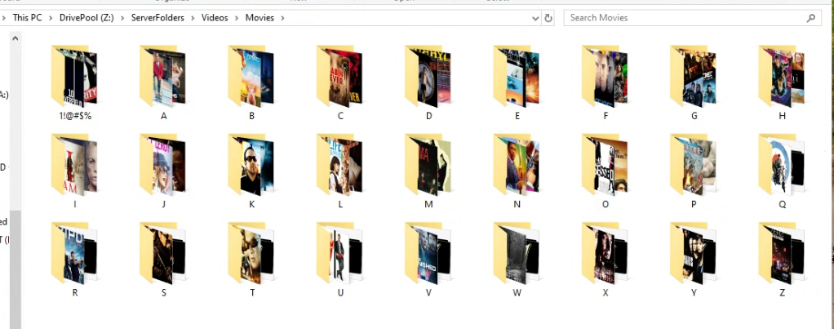Select the W movie folder
The height and width of the screenshot is (329, 834).
pos(516,253)
